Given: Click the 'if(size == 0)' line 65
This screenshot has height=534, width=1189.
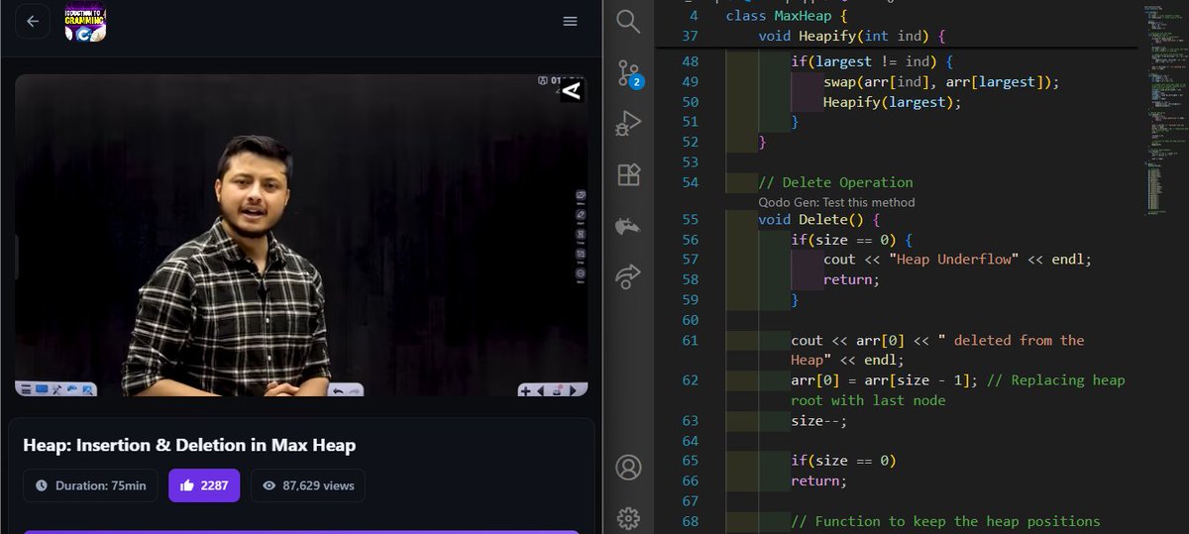Looking at the screenshot, I should 844,461.
